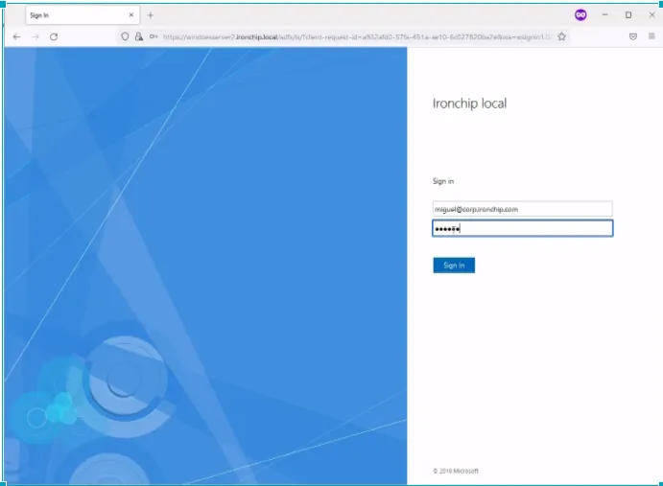Open a new tab with the plus button

coord(150,15)
